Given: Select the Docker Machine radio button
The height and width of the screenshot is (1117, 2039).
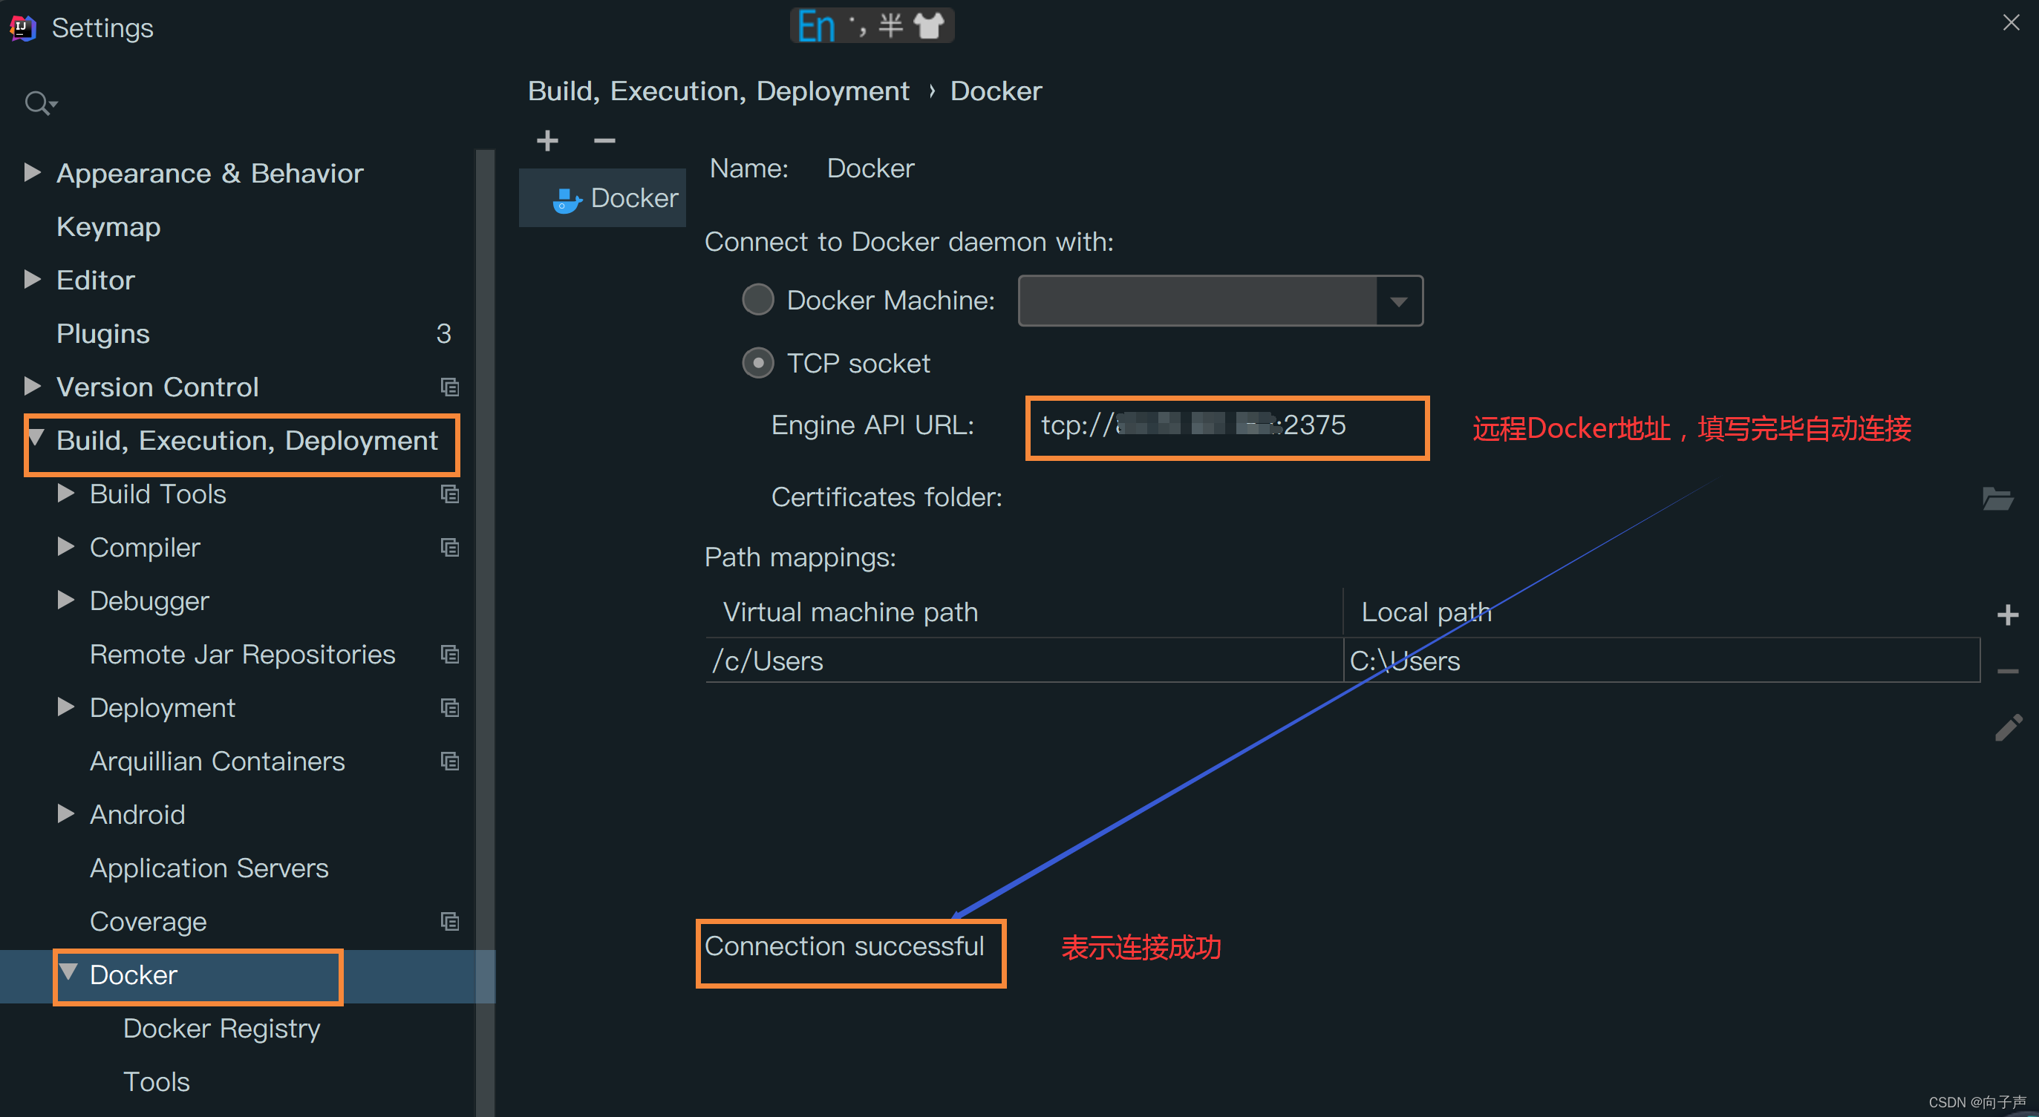Looking at the screenshot, I should (x=757, y=300).
